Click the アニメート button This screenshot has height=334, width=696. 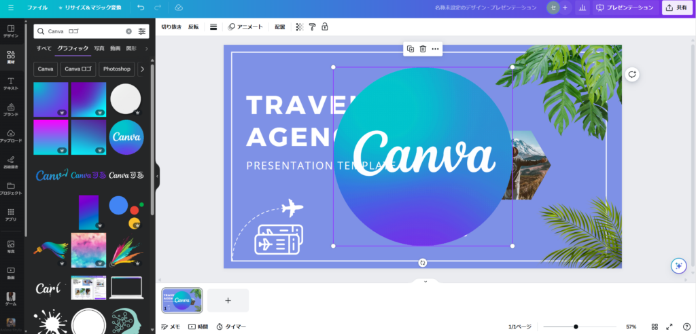(x=245, y=27)
